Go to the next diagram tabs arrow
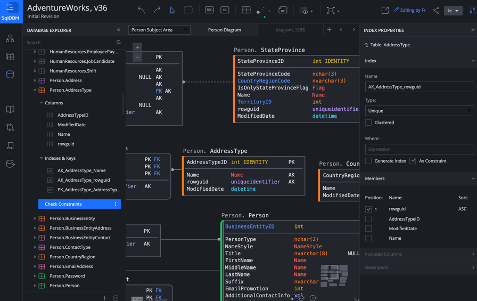The height and width of the screenshot is (301, 477). coord(354,29)
